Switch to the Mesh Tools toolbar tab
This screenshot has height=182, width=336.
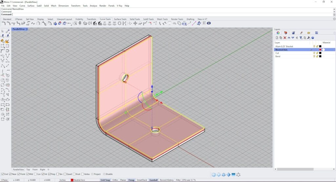[x=162, y=19]
